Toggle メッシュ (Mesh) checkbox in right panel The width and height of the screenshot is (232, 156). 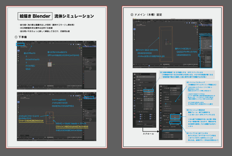coord(166,104)
